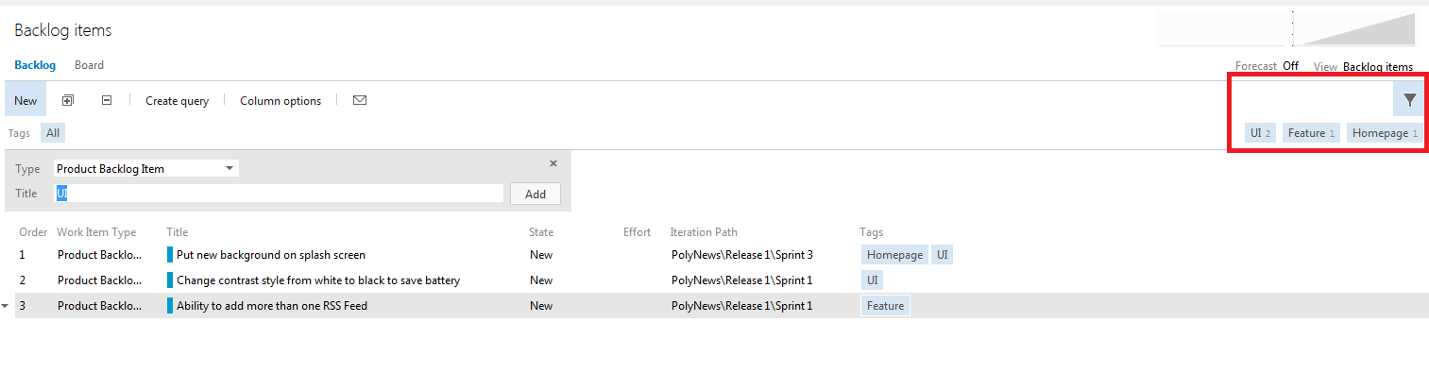
Task: Select 'Ability to add more than one RSS Feed'
Action: click(x=272, y=306)
